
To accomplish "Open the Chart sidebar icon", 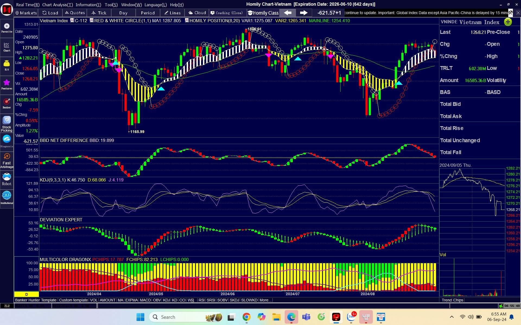I will pos(7,47).
